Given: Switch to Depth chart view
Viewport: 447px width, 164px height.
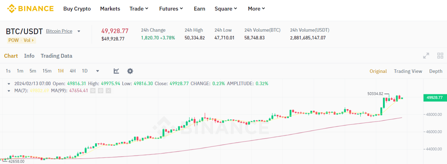Looking at the screenshot, I should [x=436, y=71].
